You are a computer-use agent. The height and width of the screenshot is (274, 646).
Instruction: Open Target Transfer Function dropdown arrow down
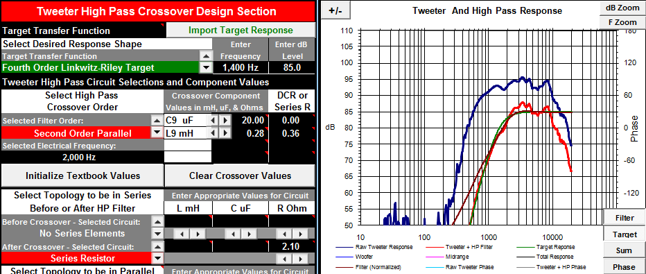[x=206, y=67]
